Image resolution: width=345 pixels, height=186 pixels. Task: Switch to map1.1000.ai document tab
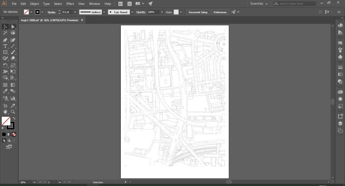[x=50, y=20]
